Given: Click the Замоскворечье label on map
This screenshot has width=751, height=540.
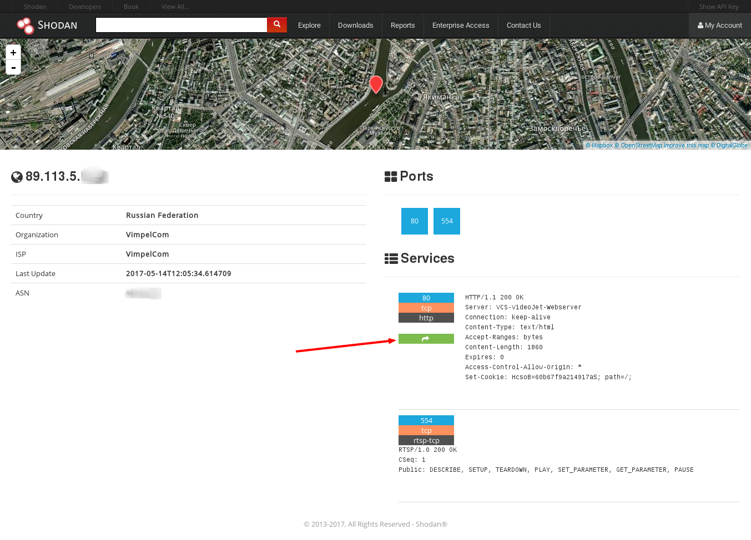Looking at the screenshot, I should coord(557,128).
